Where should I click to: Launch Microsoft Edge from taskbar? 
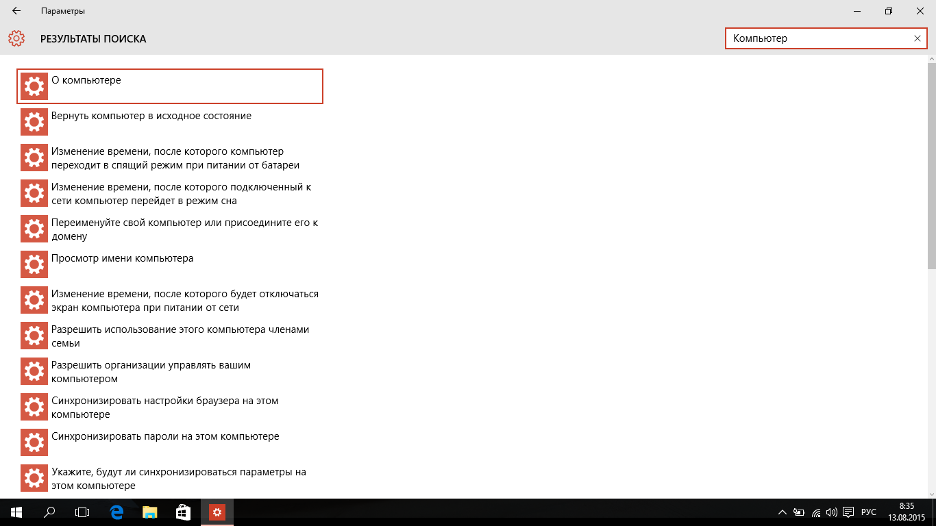[116, 512]
